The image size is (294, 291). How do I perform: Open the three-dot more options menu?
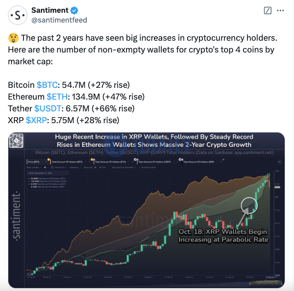click(x=280, y=10)
